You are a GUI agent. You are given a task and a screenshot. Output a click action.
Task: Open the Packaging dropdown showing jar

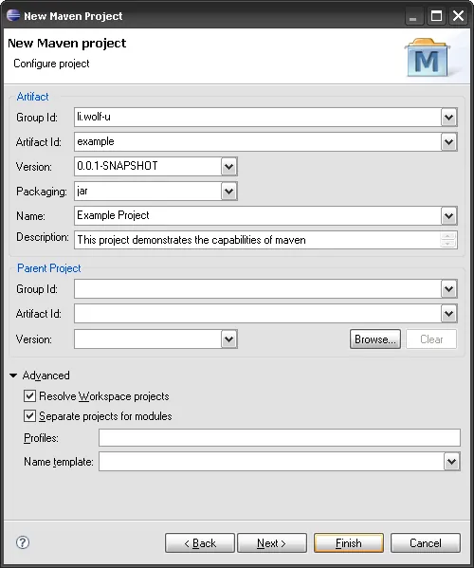(228, 192)
